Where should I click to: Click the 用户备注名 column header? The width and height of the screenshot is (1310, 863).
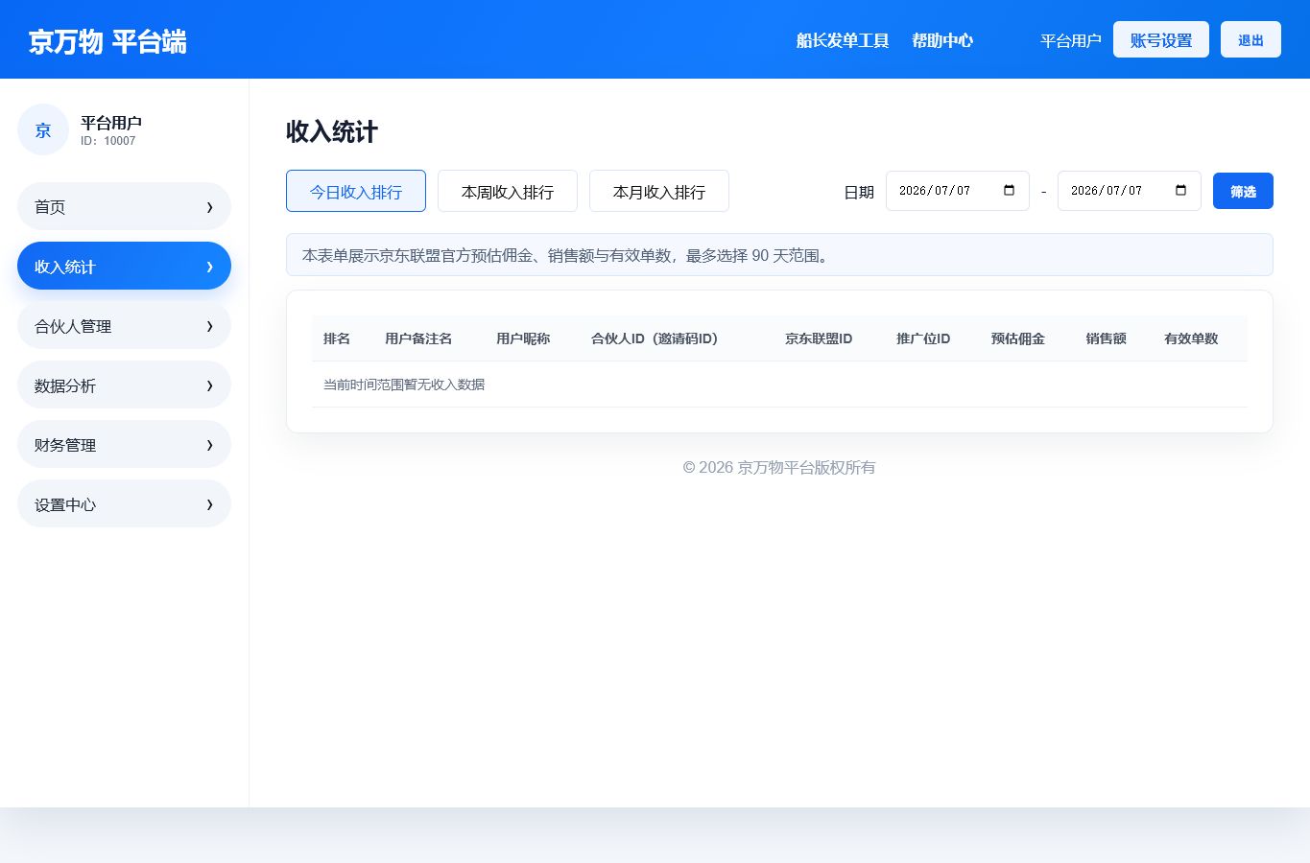(x=418, y=338)
